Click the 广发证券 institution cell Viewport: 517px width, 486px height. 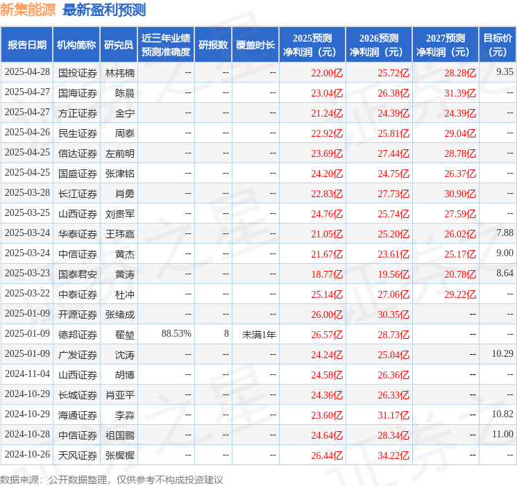click(x=78, y=355)
